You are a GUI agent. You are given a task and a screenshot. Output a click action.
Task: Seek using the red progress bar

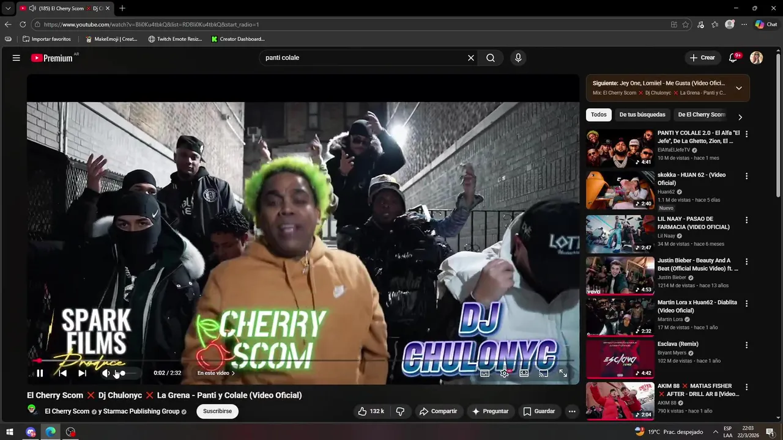303,361
